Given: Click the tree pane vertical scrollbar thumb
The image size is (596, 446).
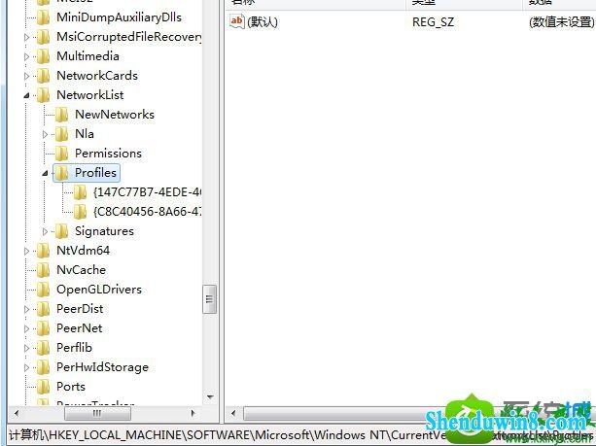Looking at the screenshot, I should click(209, 299).
